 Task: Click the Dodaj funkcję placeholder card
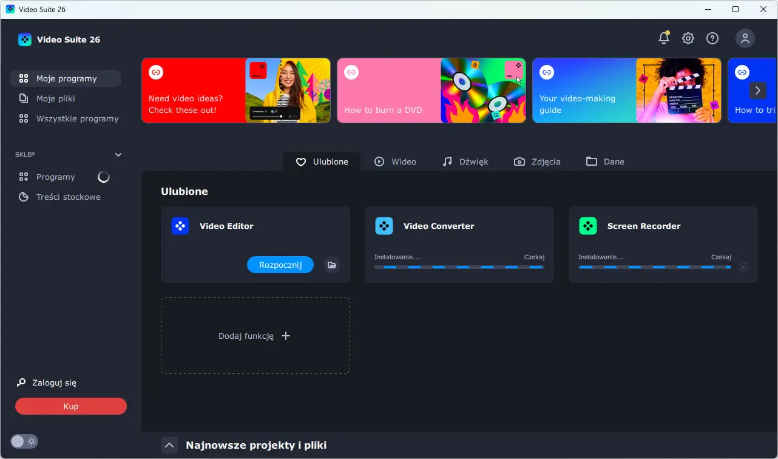point(255,335)
